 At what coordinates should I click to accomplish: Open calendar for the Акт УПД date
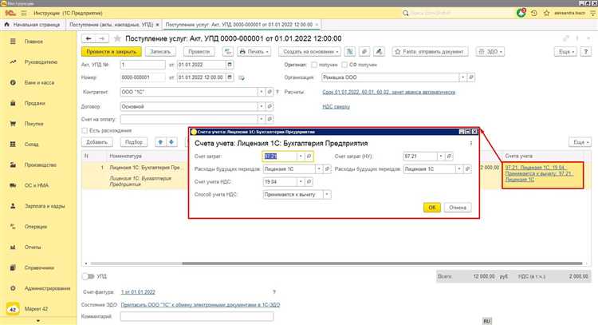pos(230,65)
